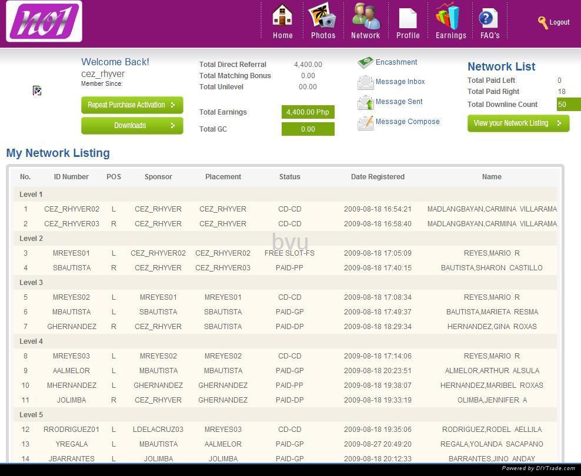Image resolution: width=581 pixels, height=476 pixels.
Task: Select ID JOLIMBA in row 11
Action: pyautogui.click(x=71, y=400)
